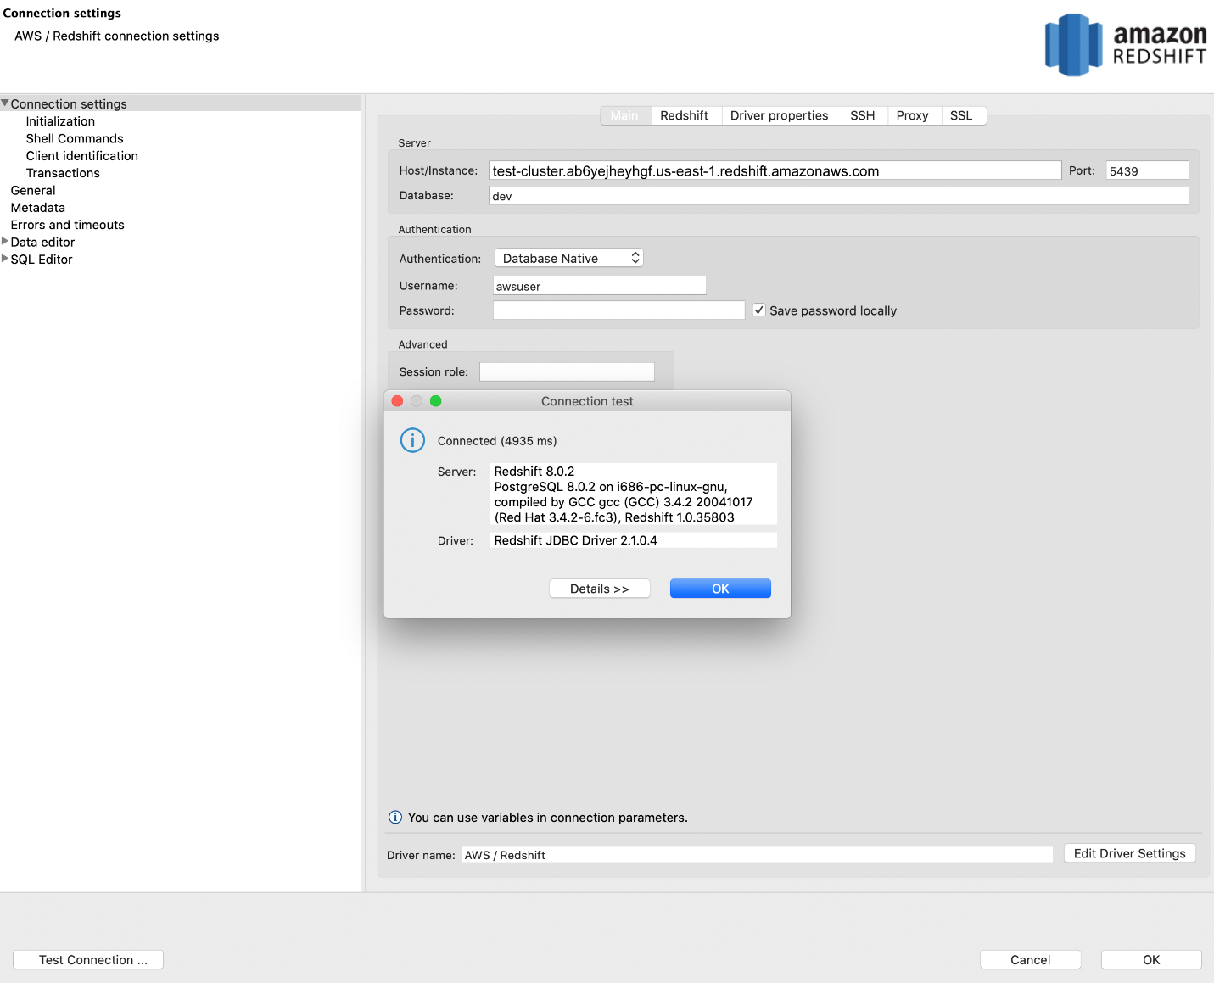Collapse the Connection settings tree node

[x=5, y=103]
